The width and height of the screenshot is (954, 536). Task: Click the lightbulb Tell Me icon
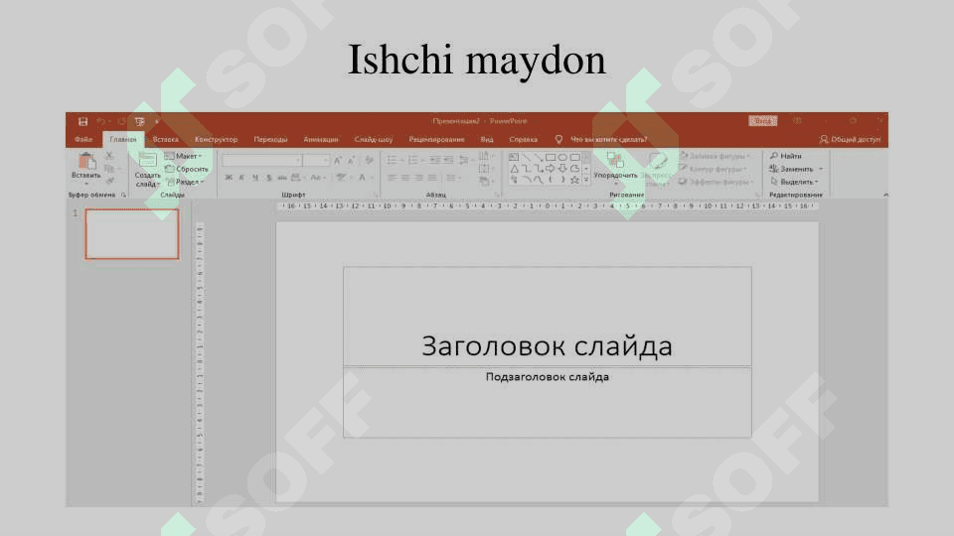558,139
